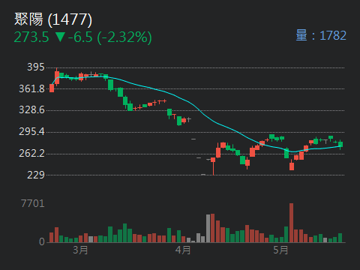Click the tall gray volume bar in April

(x=208, y=228)
